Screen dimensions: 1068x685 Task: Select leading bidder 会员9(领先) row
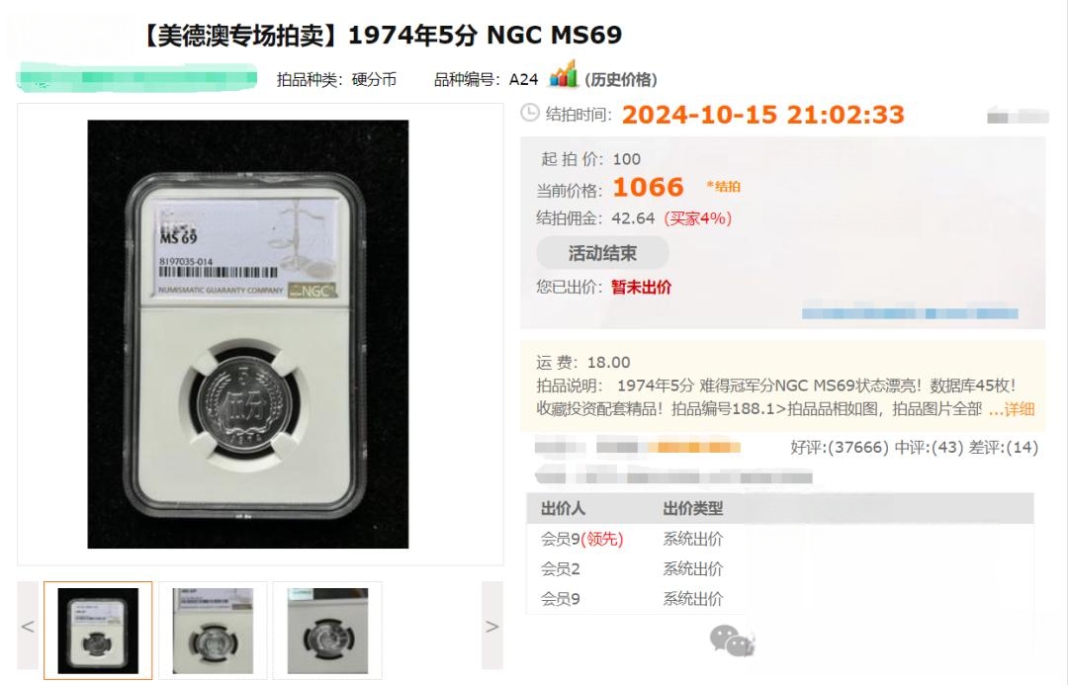(x=636, y=539)
